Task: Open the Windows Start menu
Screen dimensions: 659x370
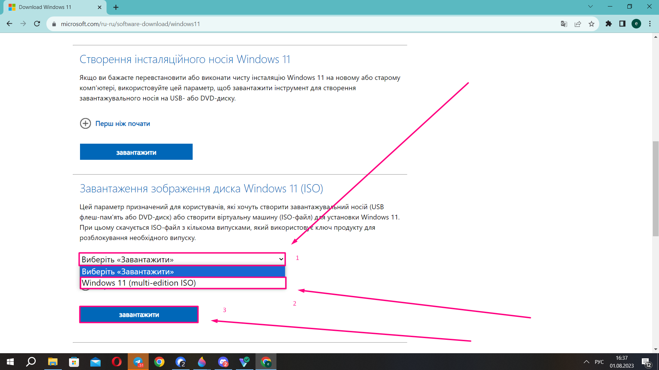Action: [x=10, y=362]
